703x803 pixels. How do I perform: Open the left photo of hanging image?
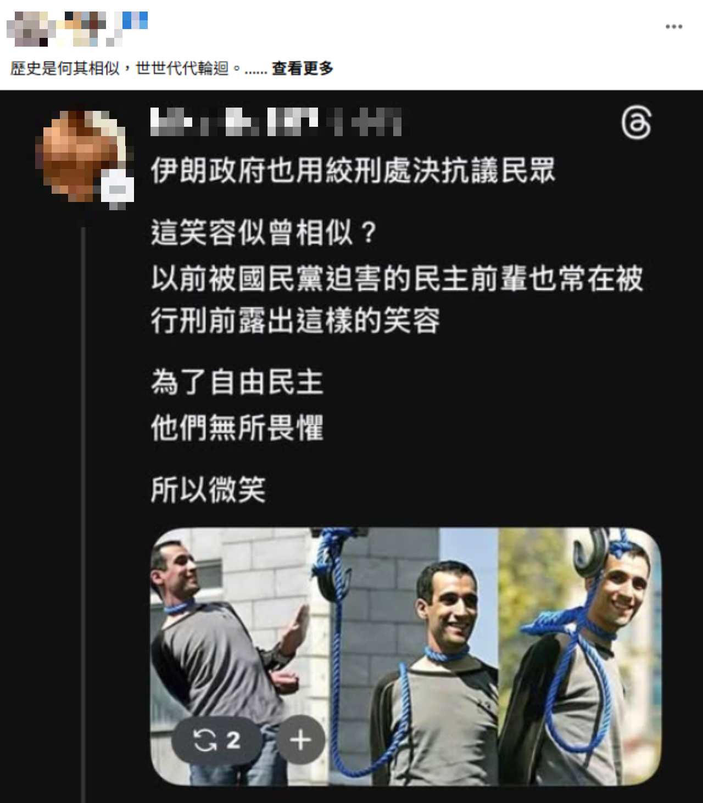239,656
